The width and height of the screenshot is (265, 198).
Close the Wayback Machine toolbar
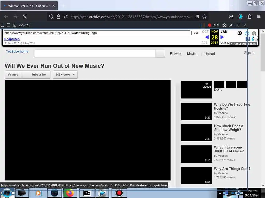(x=254, y=33)
